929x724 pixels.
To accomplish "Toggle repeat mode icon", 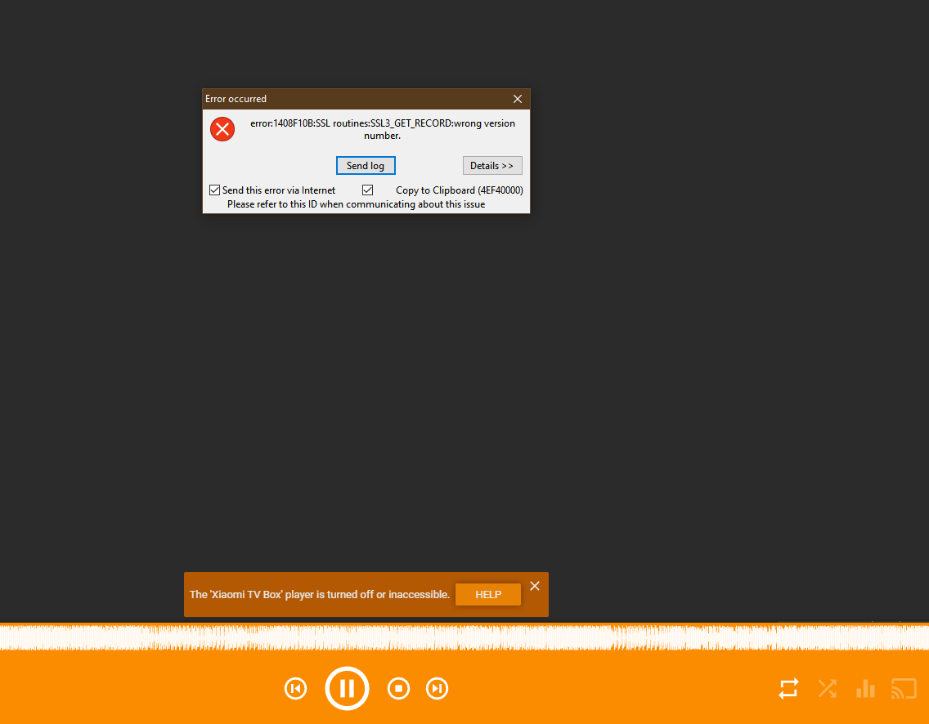I will click(x=788, y=689).
